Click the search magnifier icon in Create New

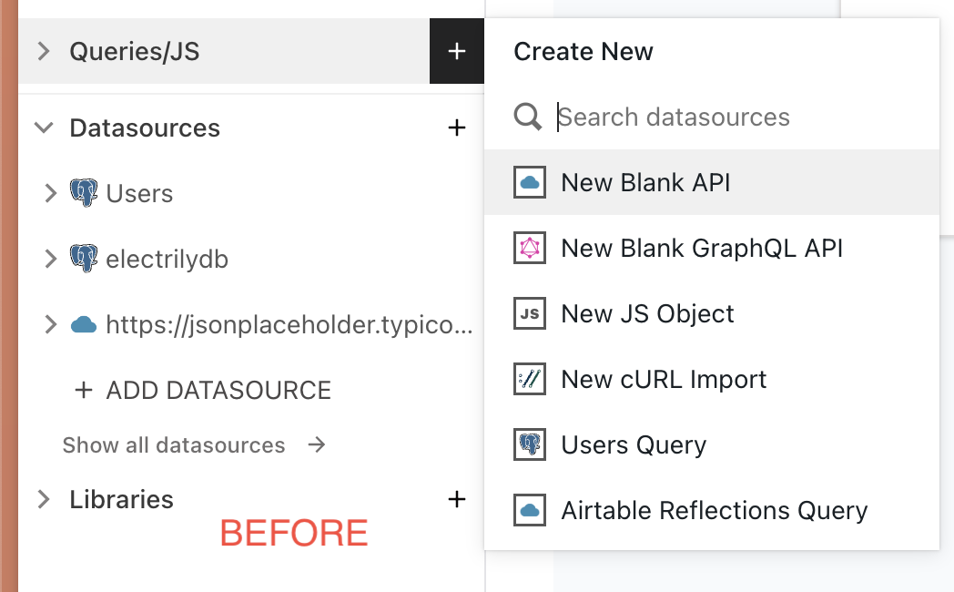528,117
